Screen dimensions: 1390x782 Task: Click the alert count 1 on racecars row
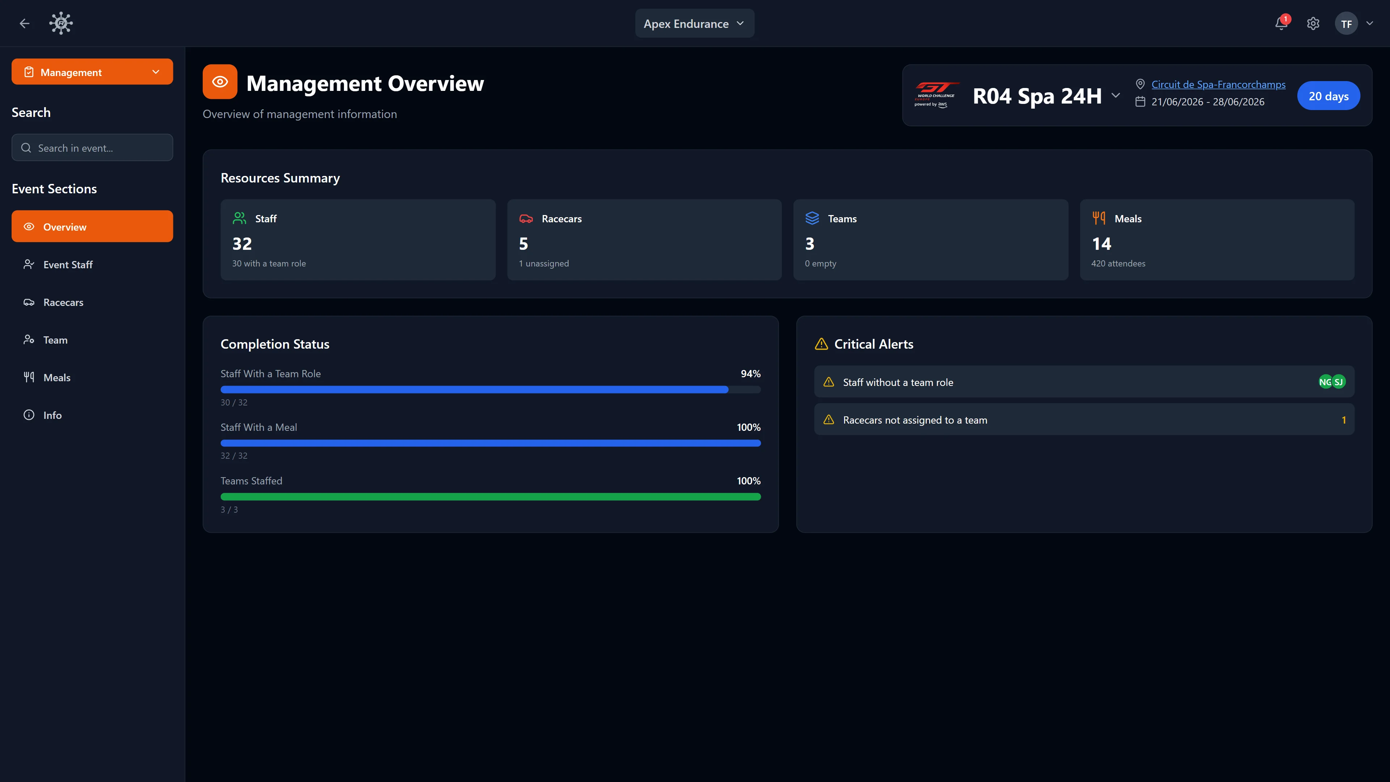[x=1344, y=420]
